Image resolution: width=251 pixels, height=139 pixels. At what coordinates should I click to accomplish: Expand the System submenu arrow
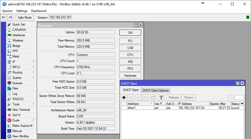34,77
